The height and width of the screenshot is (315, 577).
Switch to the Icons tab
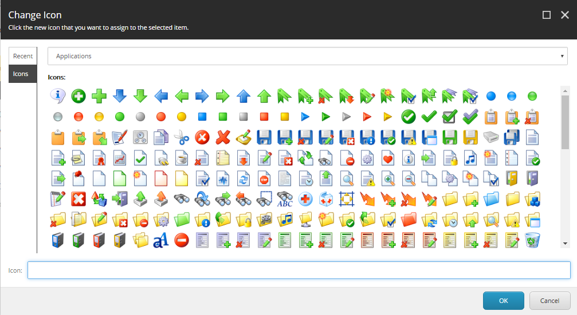click(23, 74)
